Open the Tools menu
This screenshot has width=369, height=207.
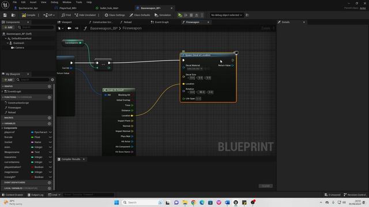(x=79, y=2)
